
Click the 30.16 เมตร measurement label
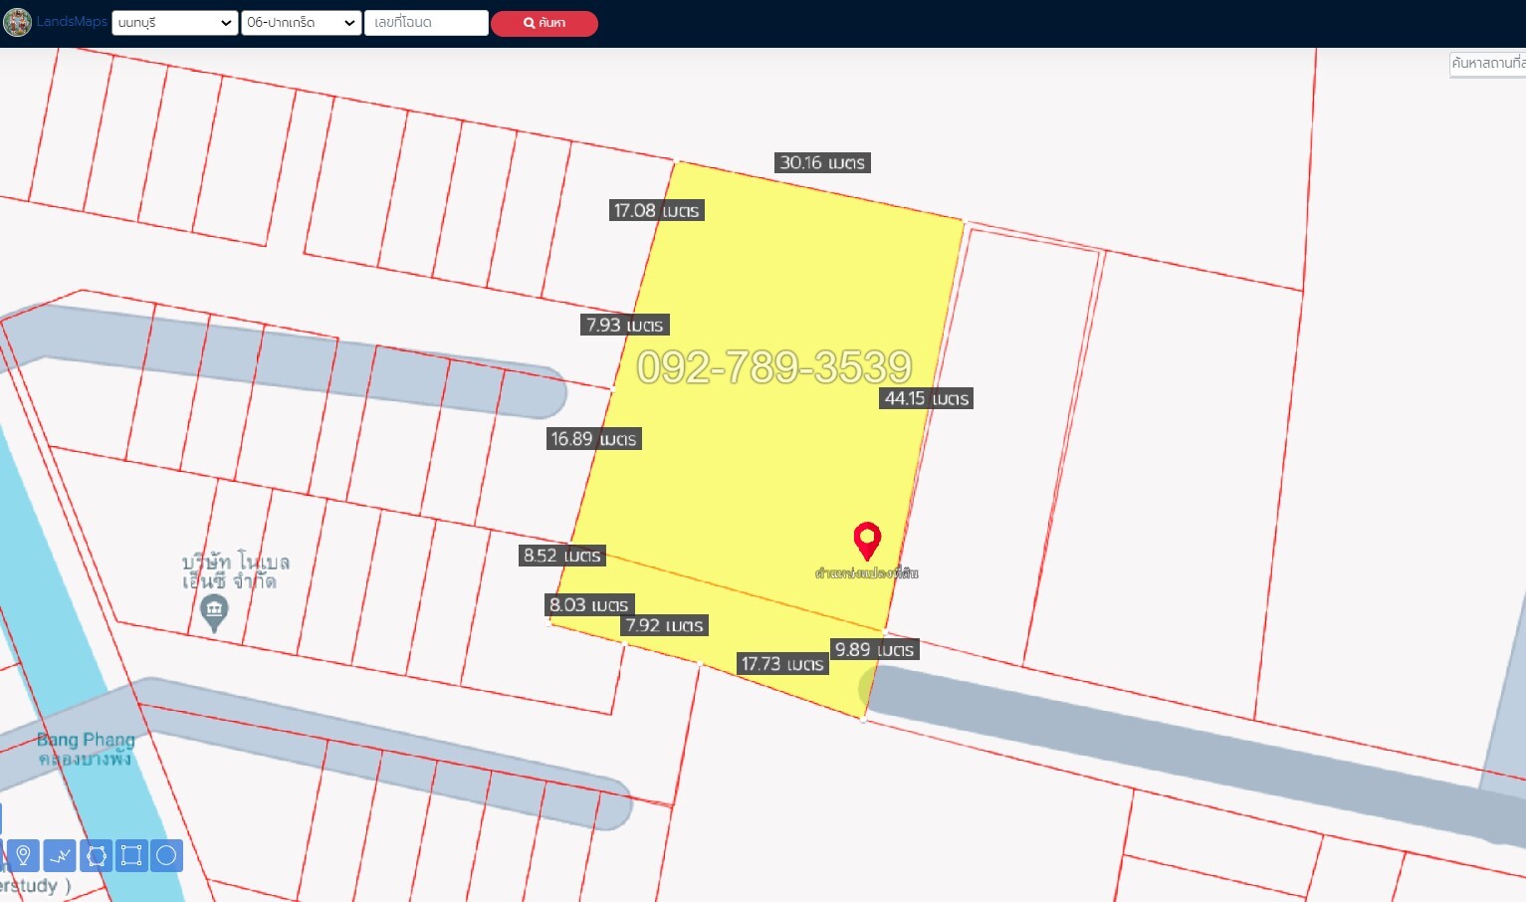pos(822,162)
